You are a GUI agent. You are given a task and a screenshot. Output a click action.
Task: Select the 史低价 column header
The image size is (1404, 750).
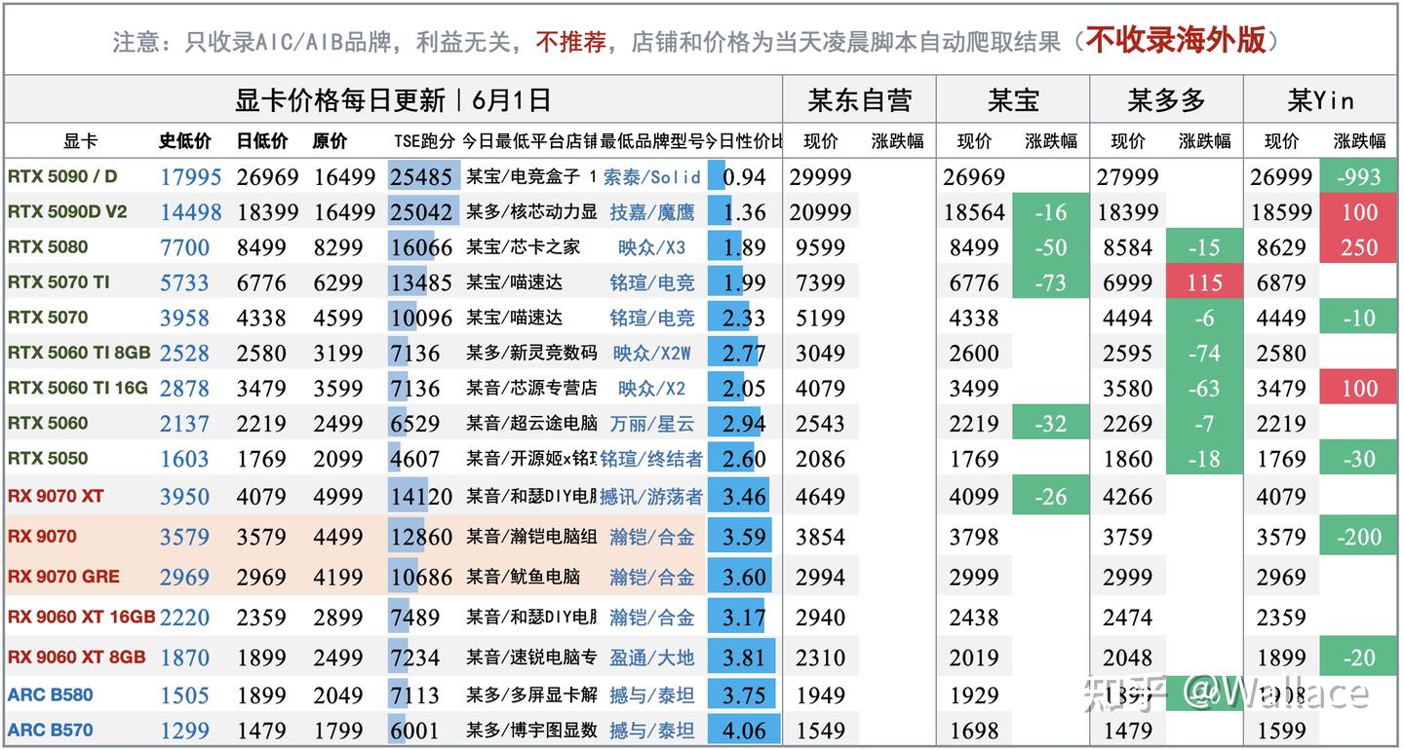(x=185, y=141)
